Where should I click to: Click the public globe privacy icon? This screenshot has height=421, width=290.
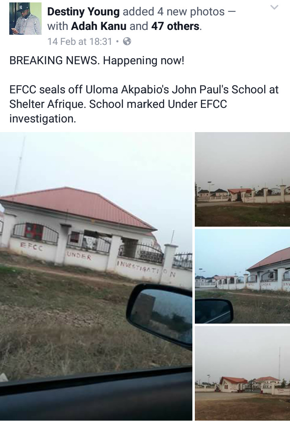[127, 41]
